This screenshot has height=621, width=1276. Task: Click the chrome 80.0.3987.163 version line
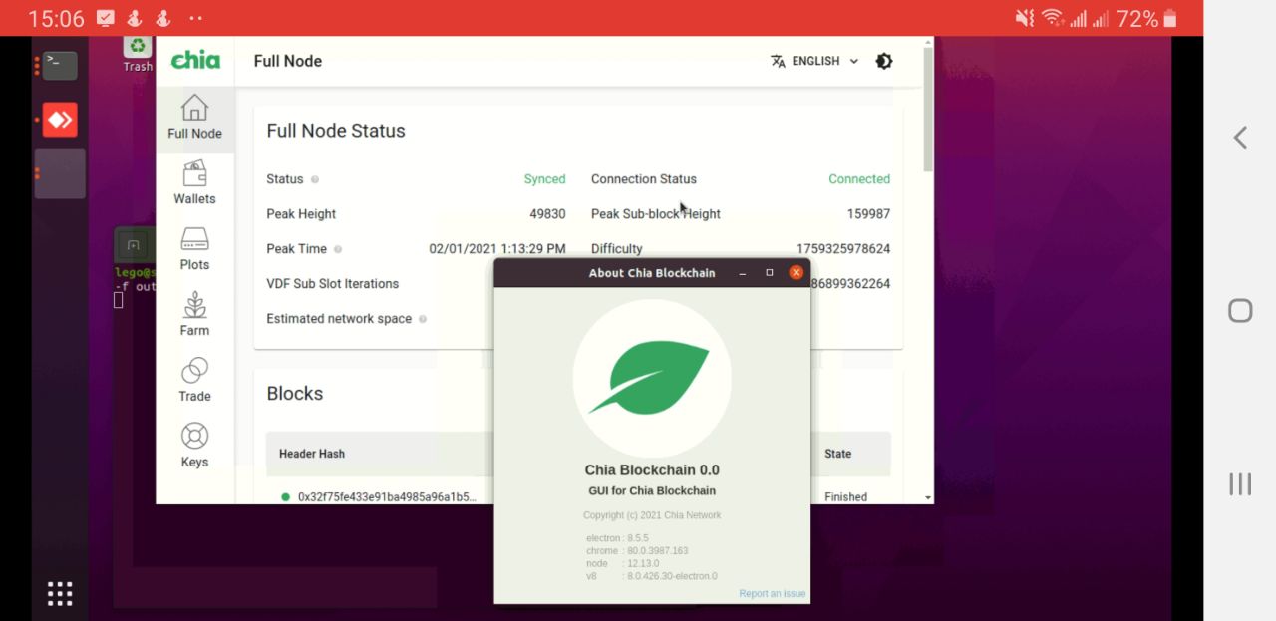(637, 551)
